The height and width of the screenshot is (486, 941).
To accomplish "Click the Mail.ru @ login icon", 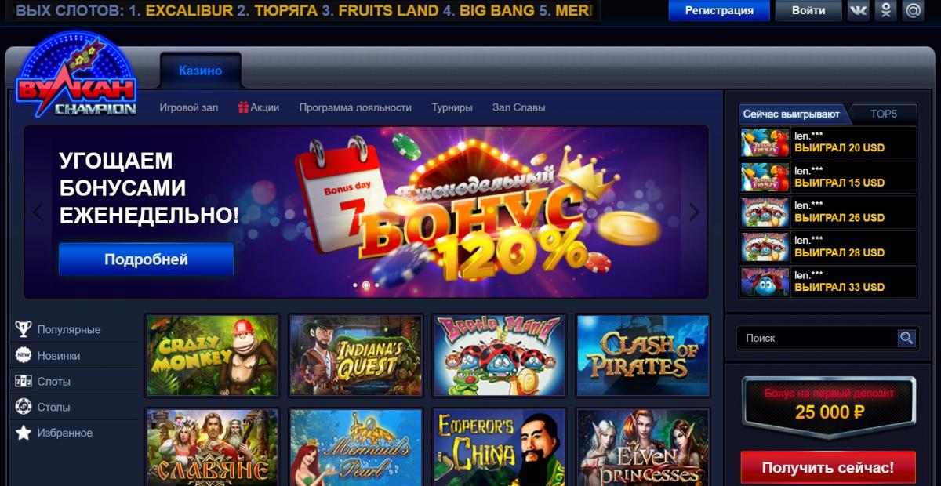I will coord(913,11).
